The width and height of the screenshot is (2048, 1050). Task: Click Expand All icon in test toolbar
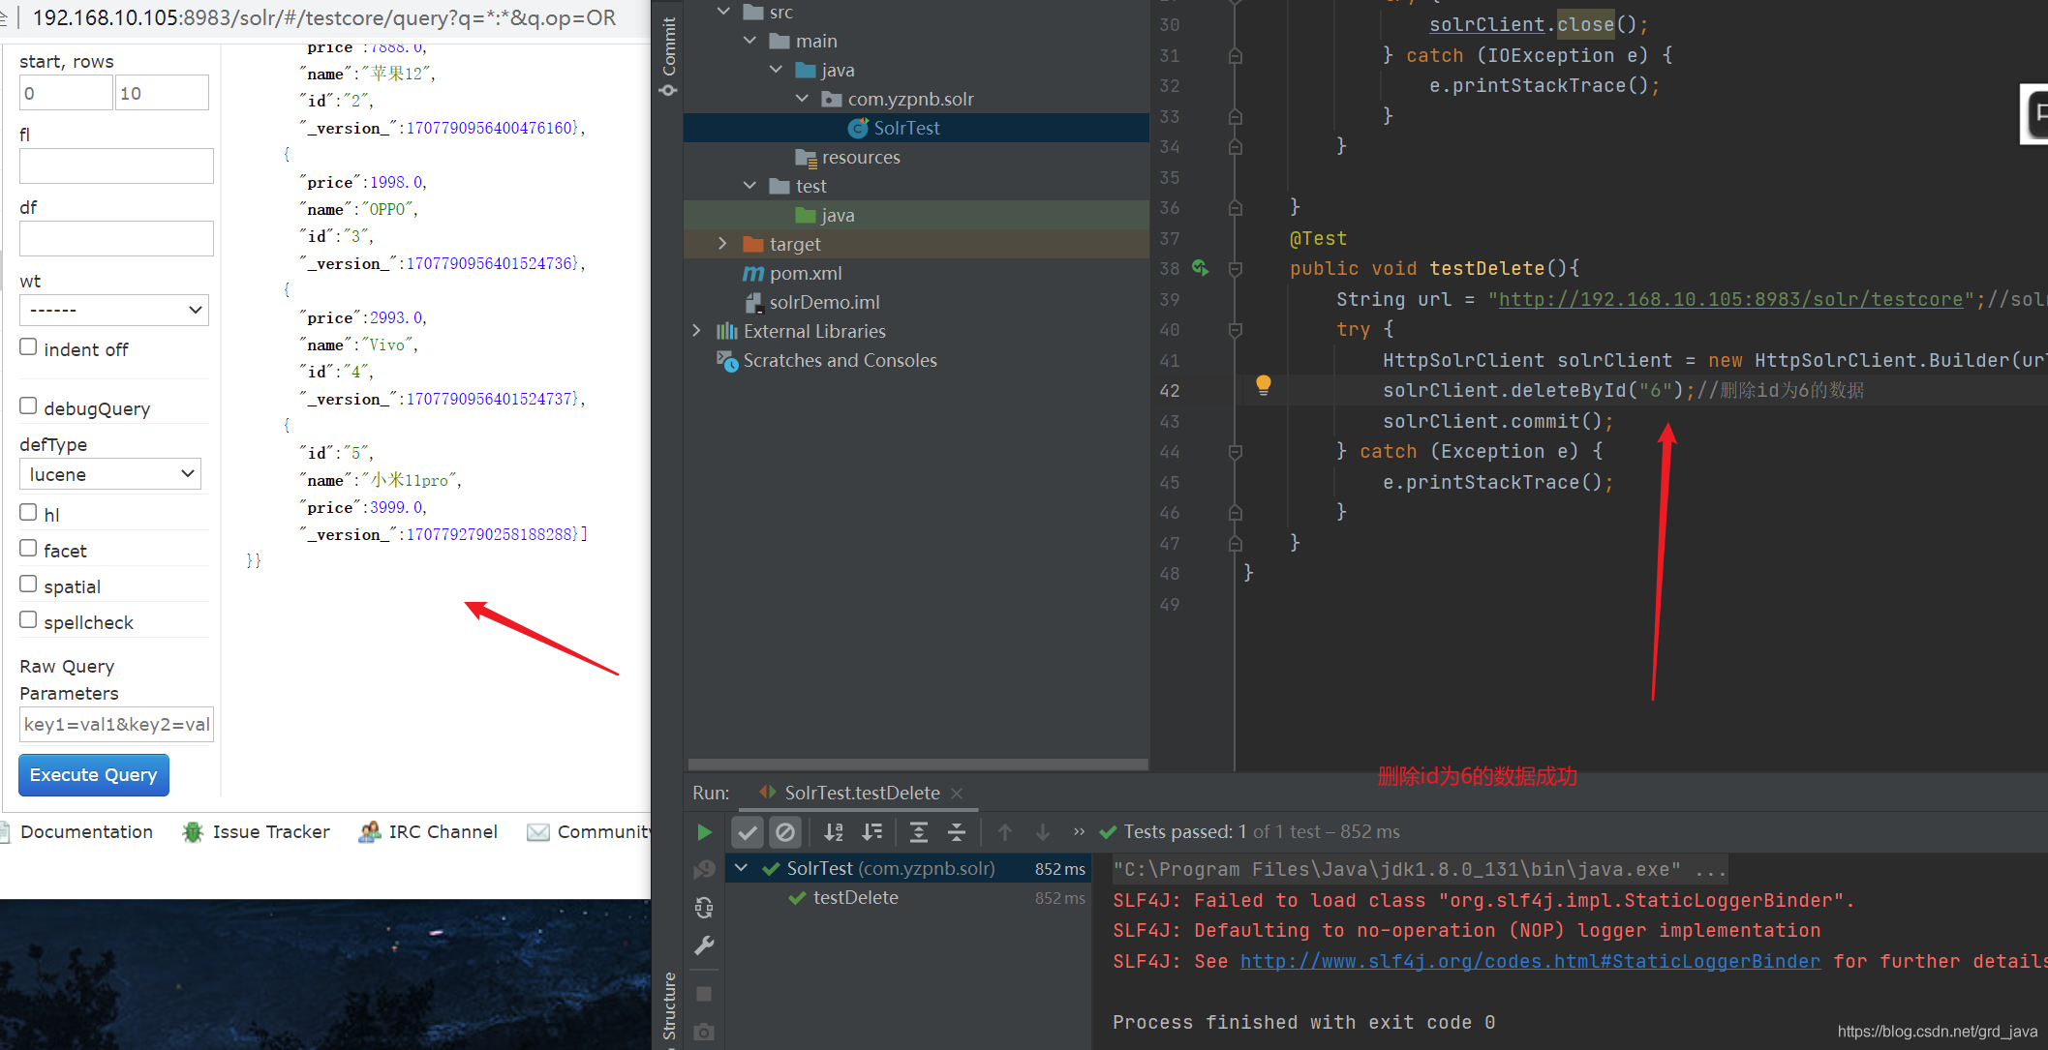pyautogui.click(x=918, y=832)
